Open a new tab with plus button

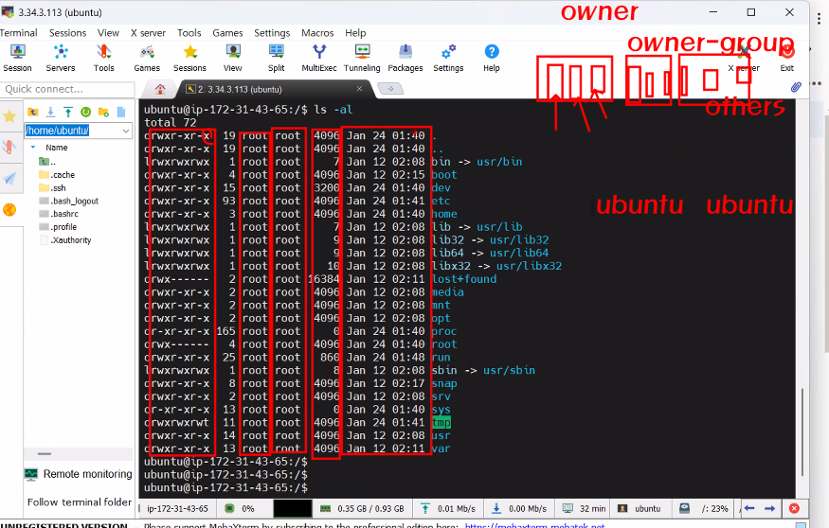(x=390, y=89)
